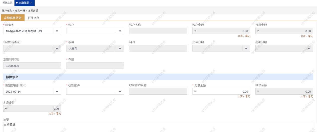Open the 账户 dropdown list
The width and height of the screenshot is (317, 132).
click(120, 31)
